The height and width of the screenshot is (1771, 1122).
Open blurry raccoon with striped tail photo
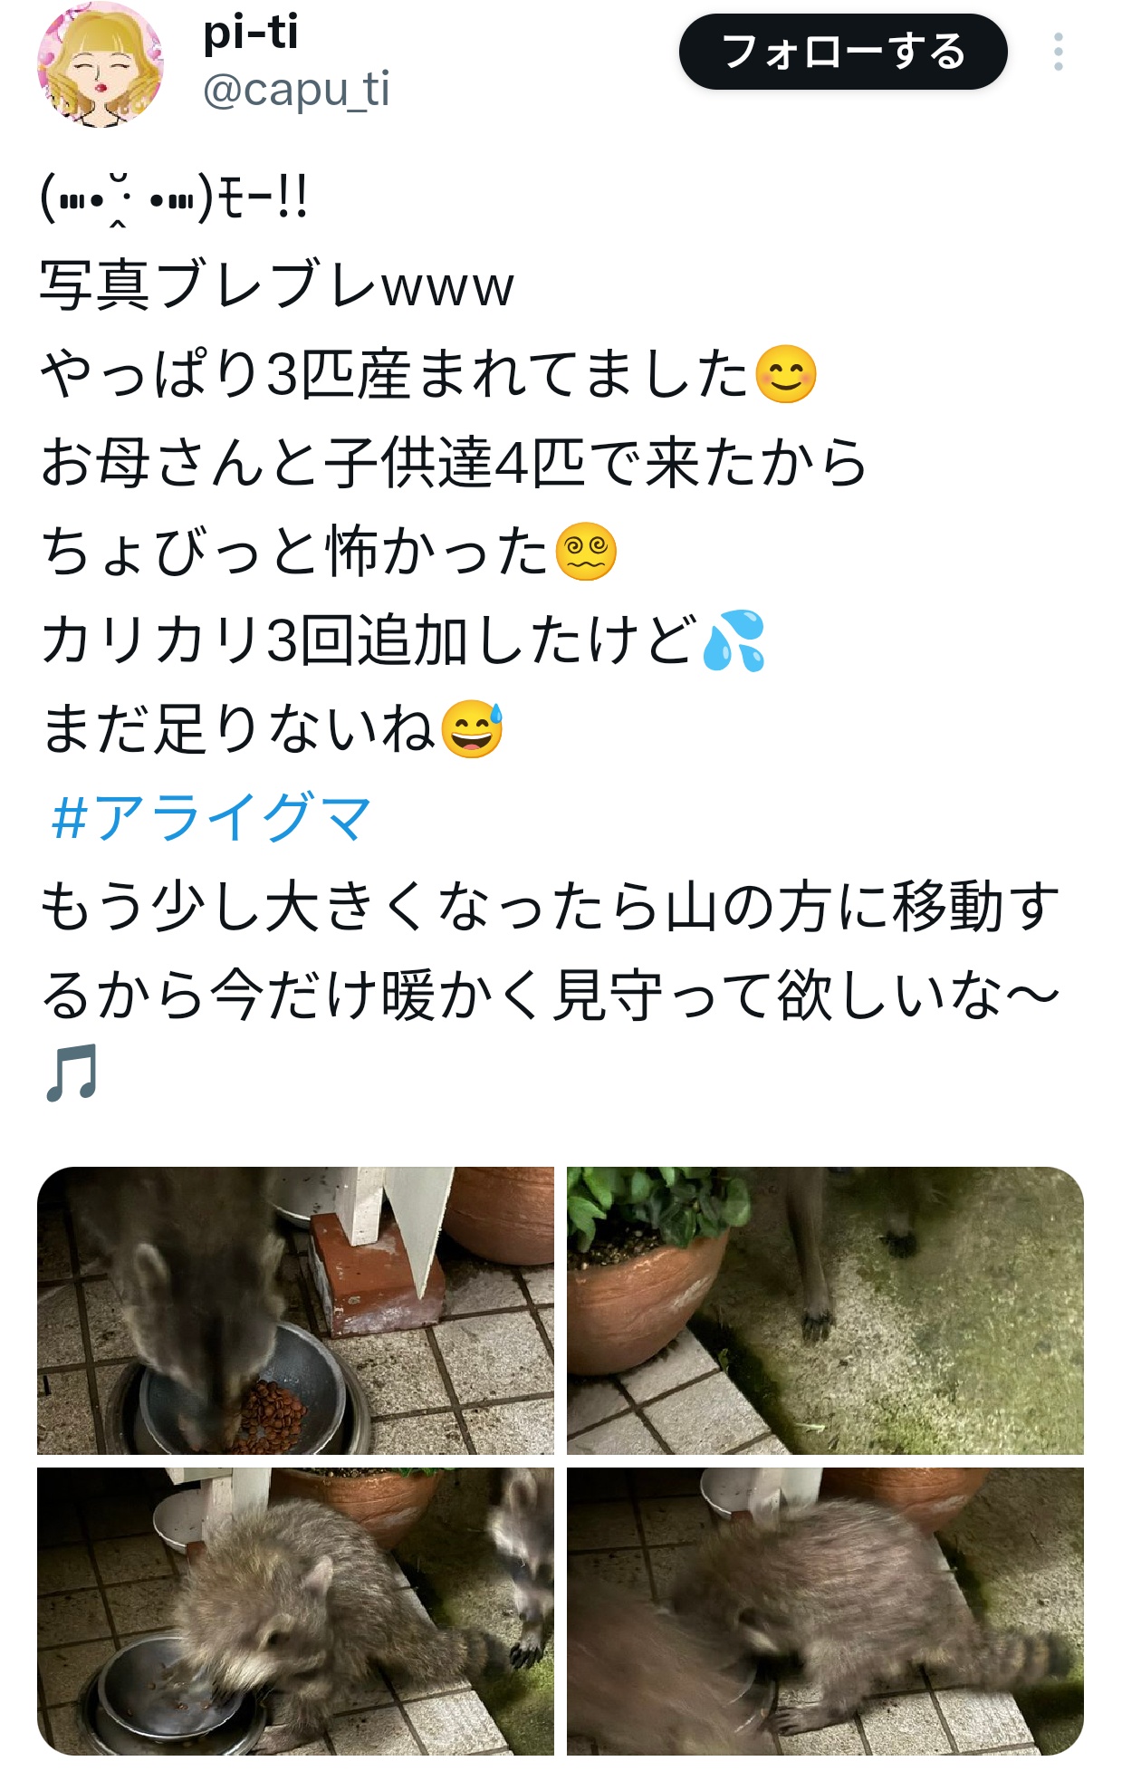pos(825,1612)
